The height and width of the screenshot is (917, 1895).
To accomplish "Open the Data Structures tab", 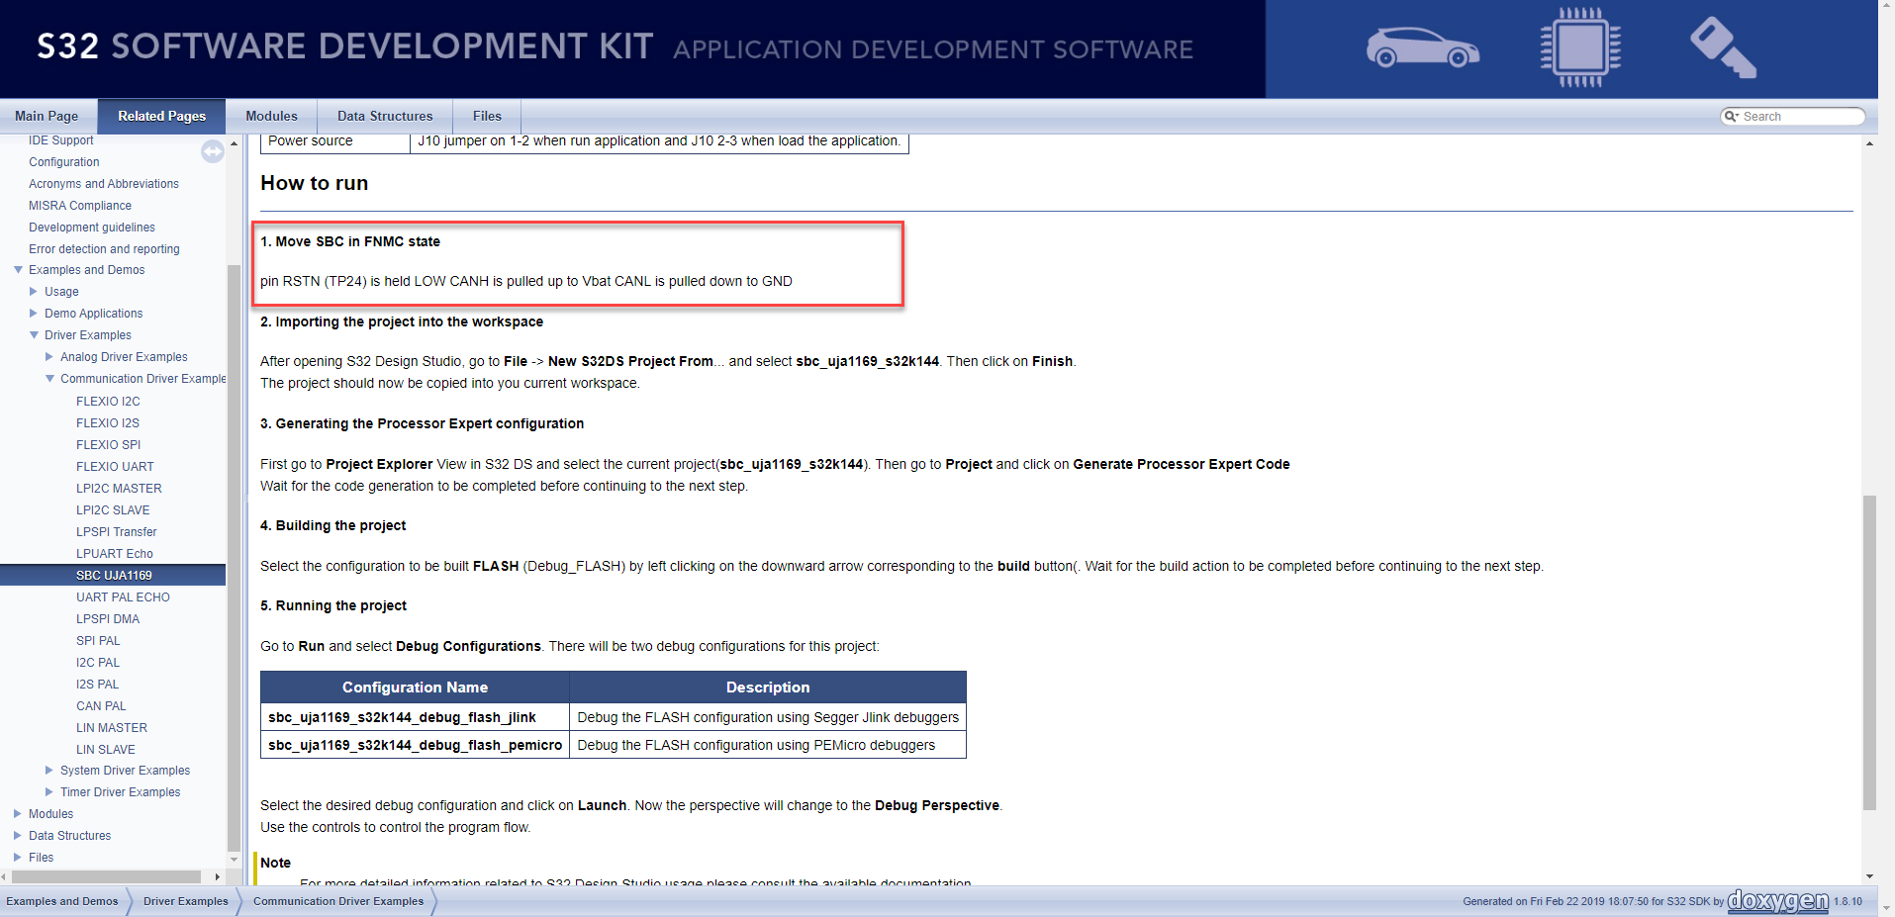I will tap(385, 116).
